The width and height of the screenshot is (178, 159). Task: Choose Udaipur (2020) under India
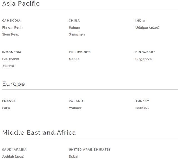[147, 27]
